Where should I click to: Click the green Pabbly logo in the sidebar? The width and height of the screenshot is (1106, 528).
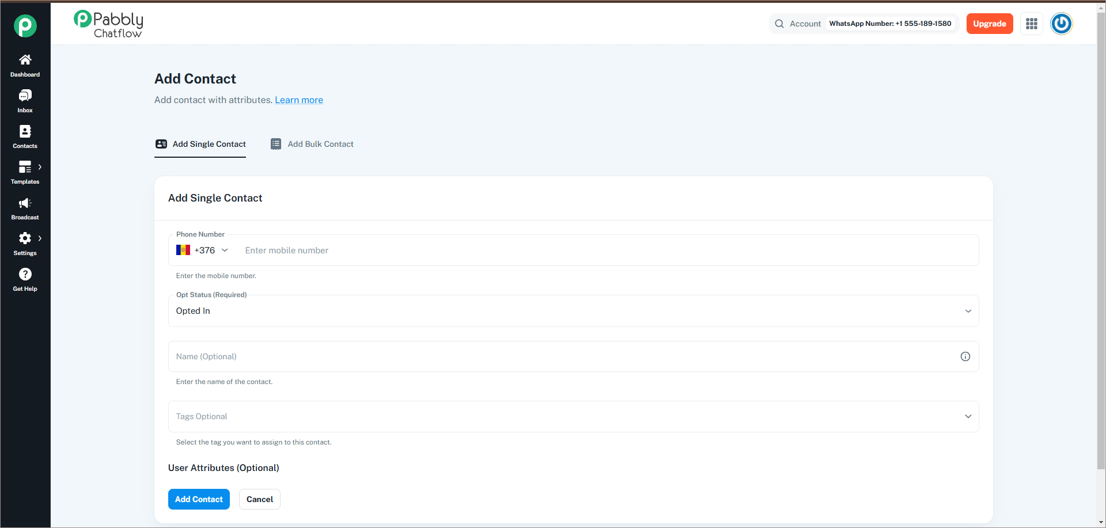(25, 26)
